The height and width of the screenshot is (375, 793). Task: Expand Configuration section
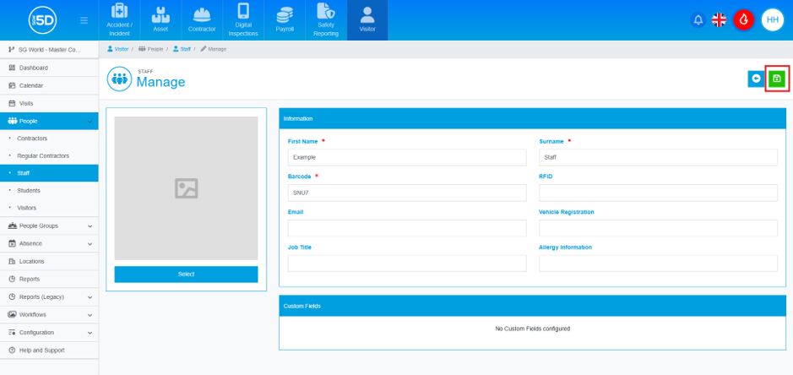(49, 333)
